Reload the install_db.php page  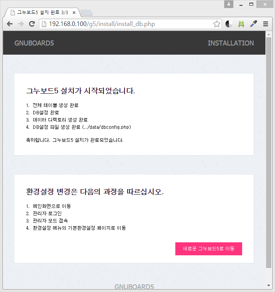click(x=32, y=24)
